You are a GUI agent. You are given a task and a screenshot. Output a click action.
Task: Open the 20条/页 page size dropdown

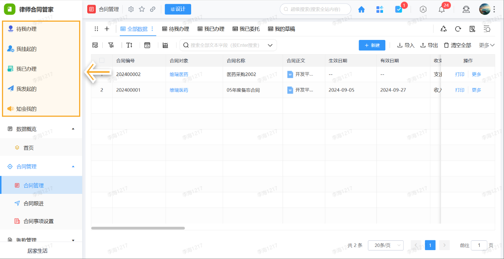pos(386,245)
